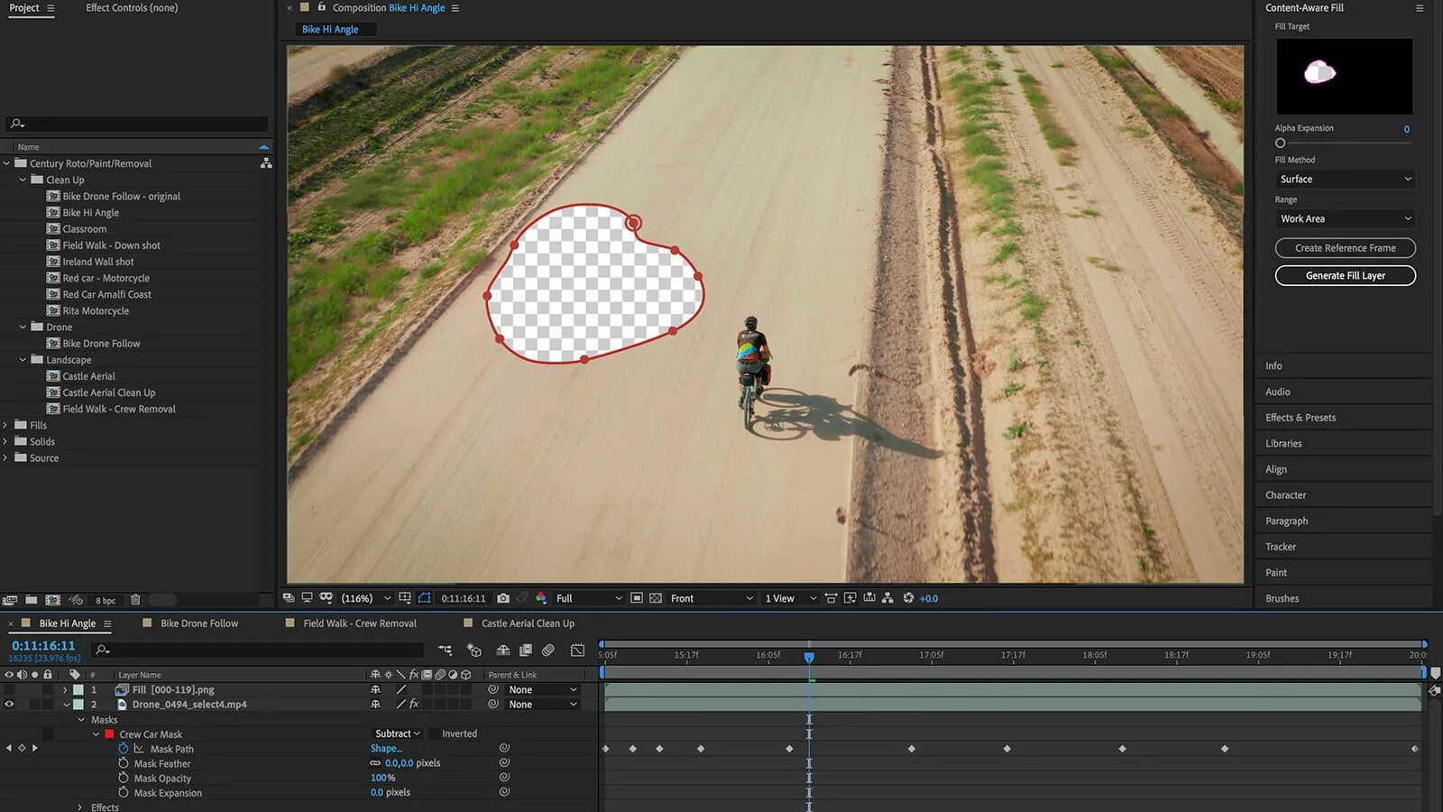Reset exposure icon in viewer footer
This screenshot has width=1443, height=812.
tap(908, 598)
